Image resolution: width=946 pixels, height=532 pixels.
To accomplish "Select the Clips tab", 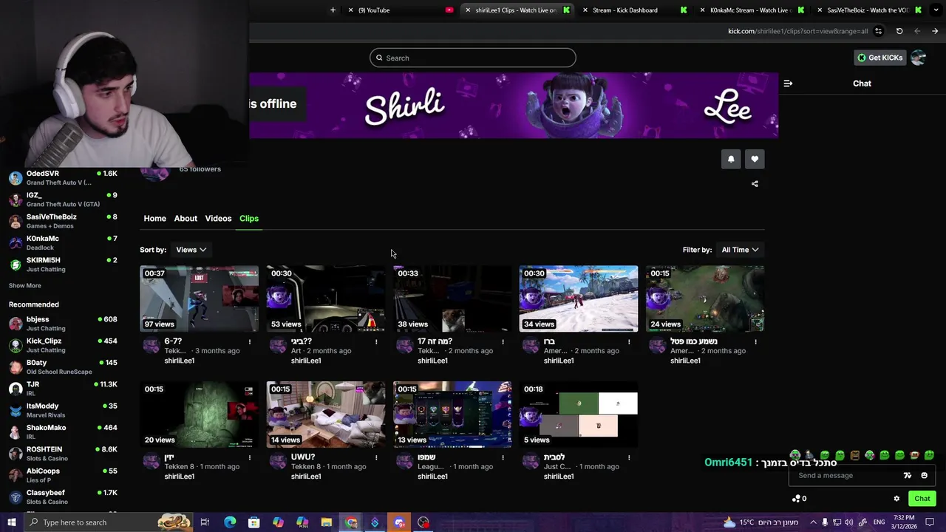I will (249, 219).
